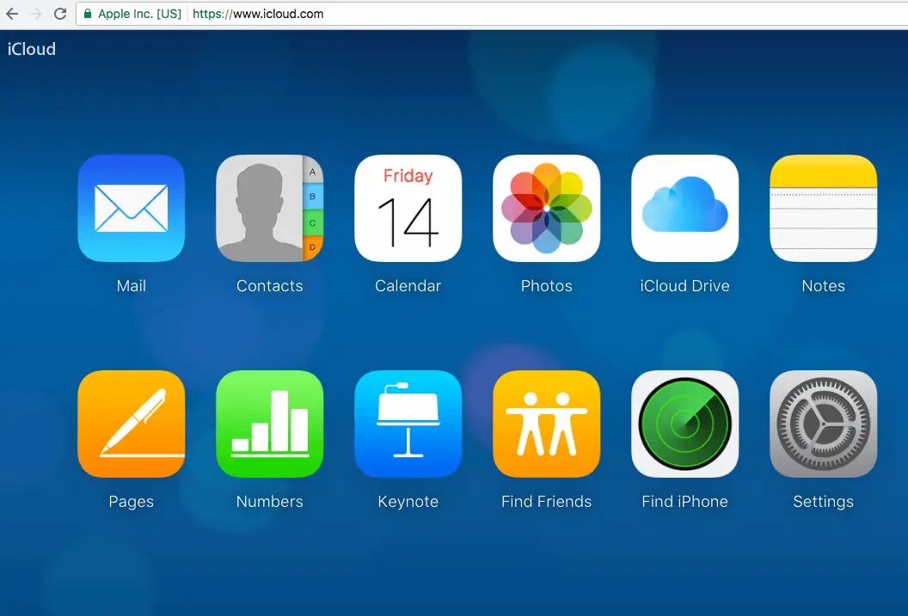Click the Find Friends label text
Screen dimensions: 908x616
[547, 502]
